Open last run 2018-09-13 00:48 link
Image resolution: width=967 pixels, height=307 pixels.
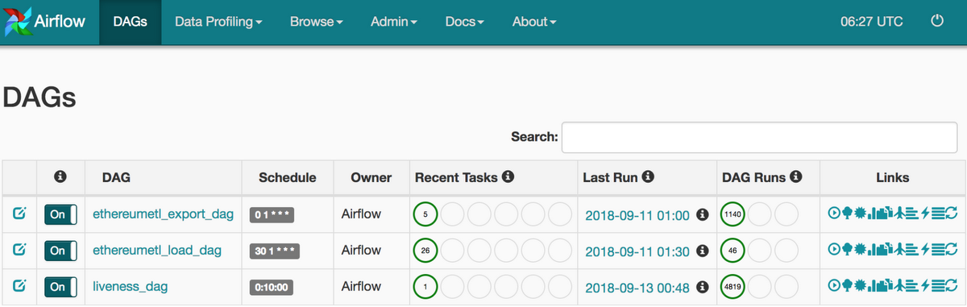click(637, 288)
